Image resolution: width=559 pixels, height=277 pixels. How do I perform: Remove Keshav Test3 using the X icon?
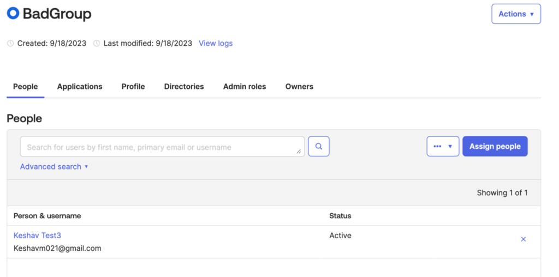(x=523, y=239)
